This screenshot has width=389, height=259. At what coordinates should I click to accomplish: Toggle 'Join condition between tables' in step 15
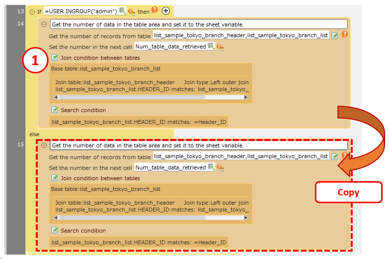[x=55, y=178]
